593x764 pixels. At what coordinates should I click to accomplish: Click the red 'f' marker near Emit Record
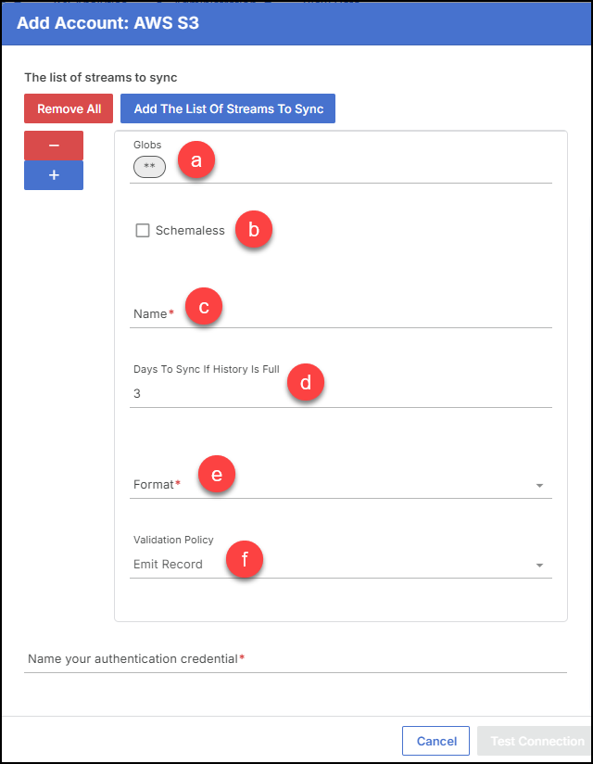coord(245,559)
